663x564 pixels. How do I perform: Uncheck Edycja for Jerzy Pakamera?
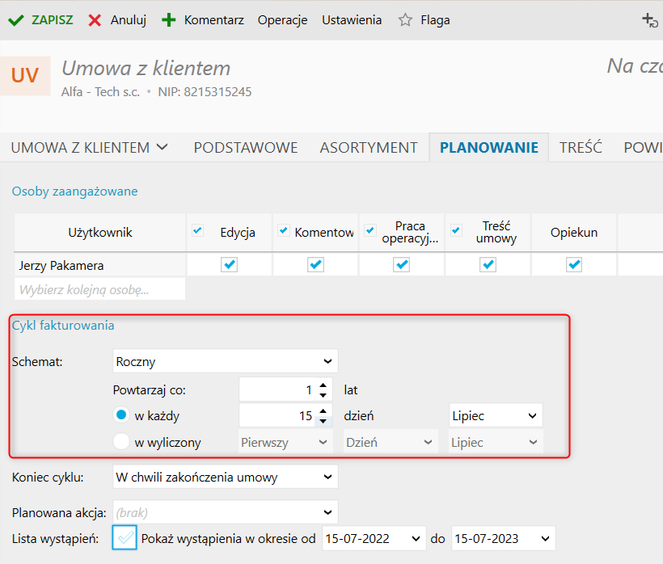pos(229,265)
